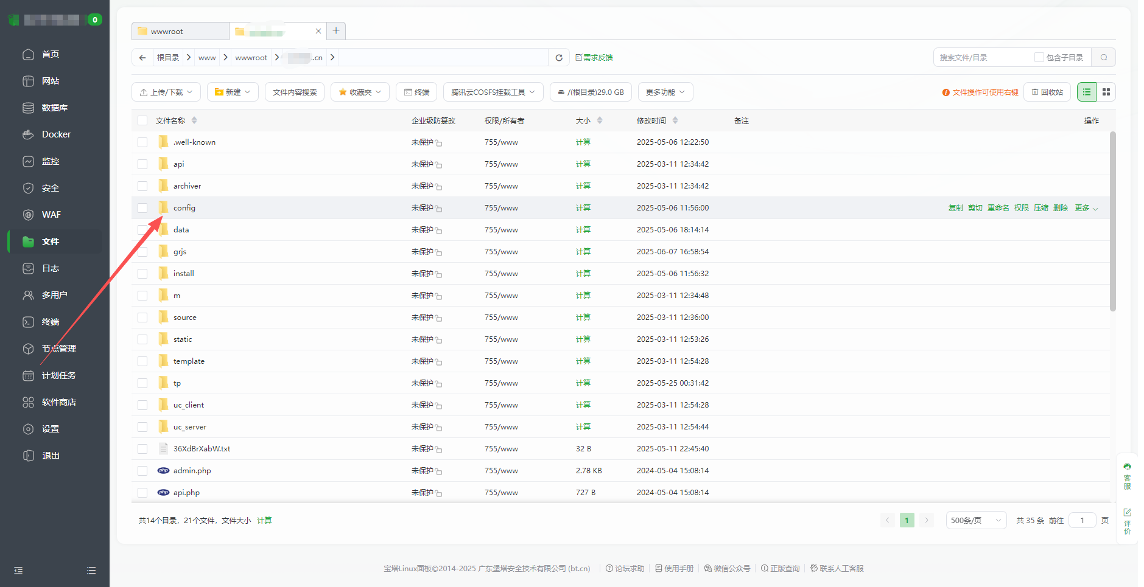Click the file search input field
The image size is (1144, 587).
pos(981,58)
